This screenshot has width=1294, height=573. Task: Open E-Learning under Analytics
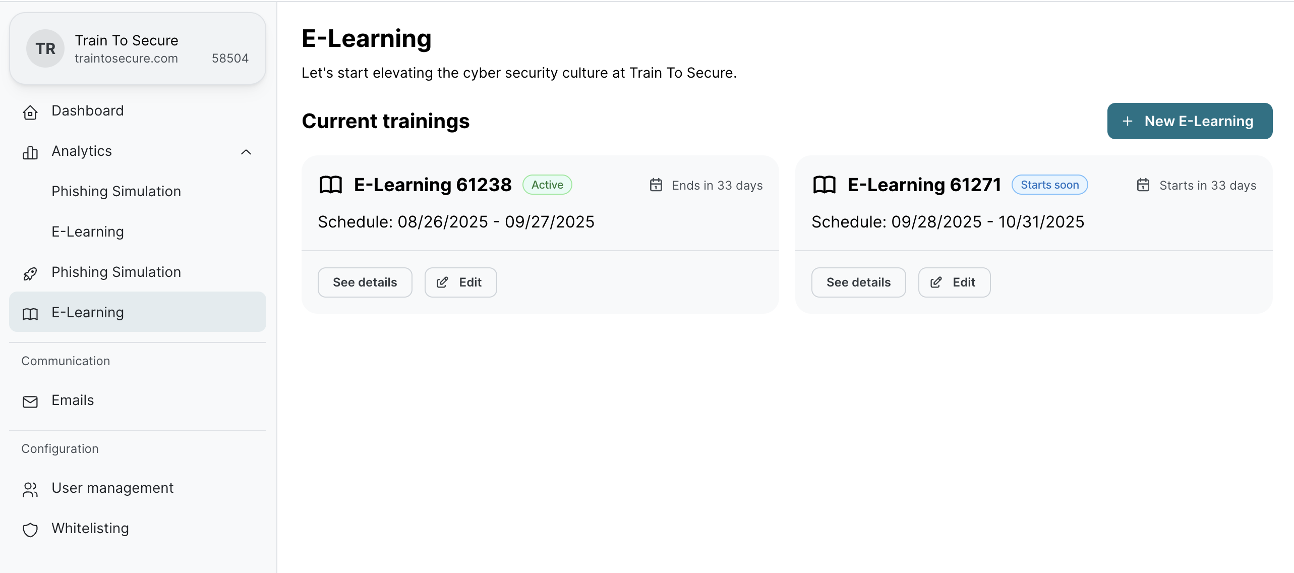click(88, 232)
